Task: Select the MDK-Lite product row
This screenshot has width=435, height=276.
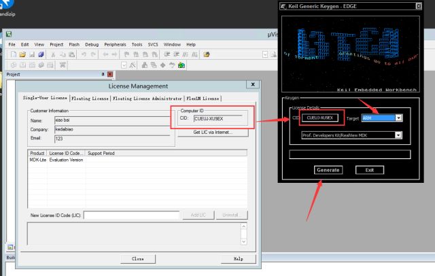Action: tap(137, 160)
